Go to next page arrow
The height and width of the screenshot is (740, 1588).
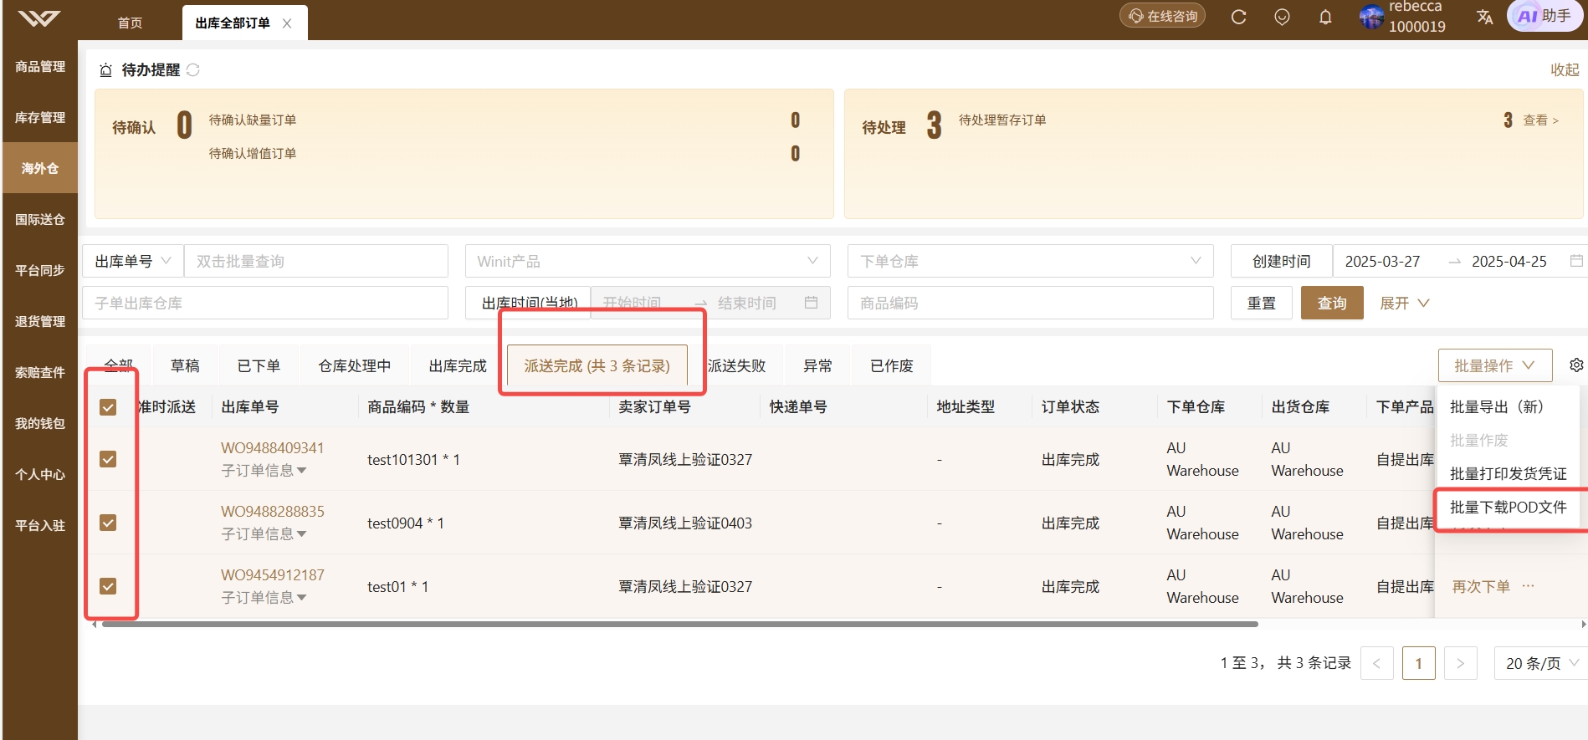pos(1461,663)
